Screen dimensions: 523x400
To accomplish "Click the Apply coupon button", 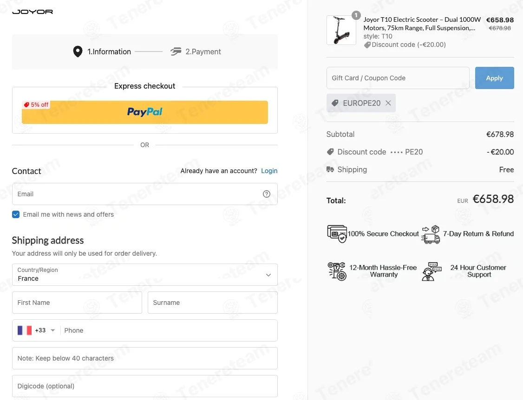I will (494, 78).
